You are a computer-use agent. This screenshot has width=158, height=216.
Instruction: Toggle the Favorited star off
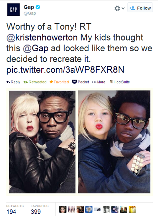59,82
